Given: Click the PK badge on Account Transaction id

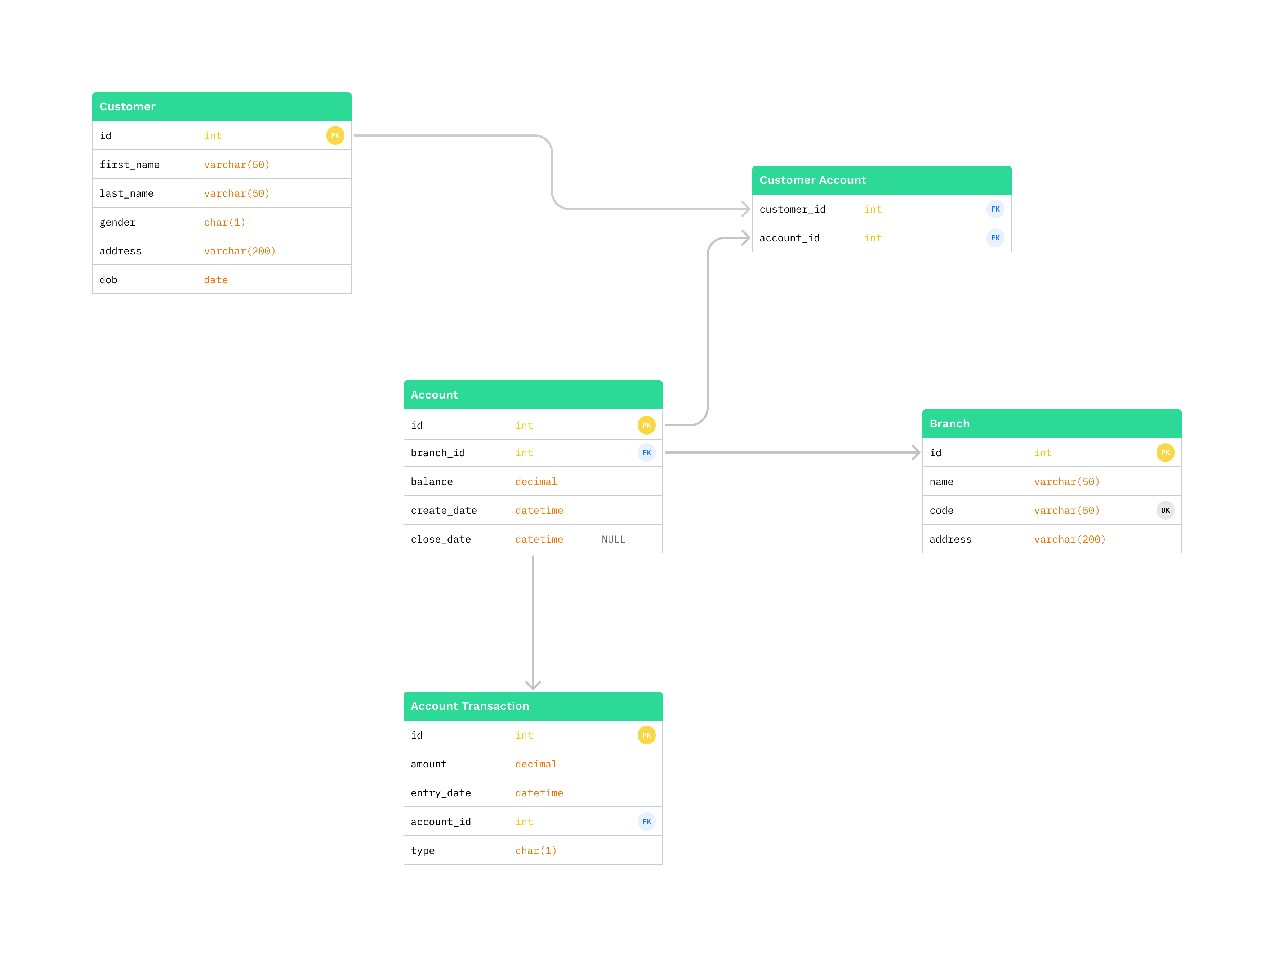Looking at the screenshot, I should [646, 735].
